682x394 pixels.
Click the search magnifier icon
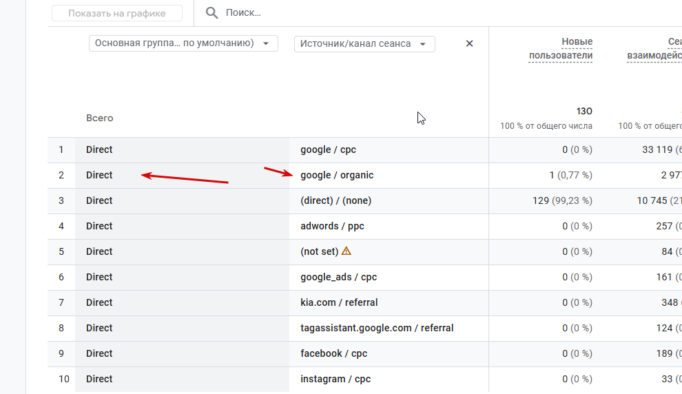211,13
